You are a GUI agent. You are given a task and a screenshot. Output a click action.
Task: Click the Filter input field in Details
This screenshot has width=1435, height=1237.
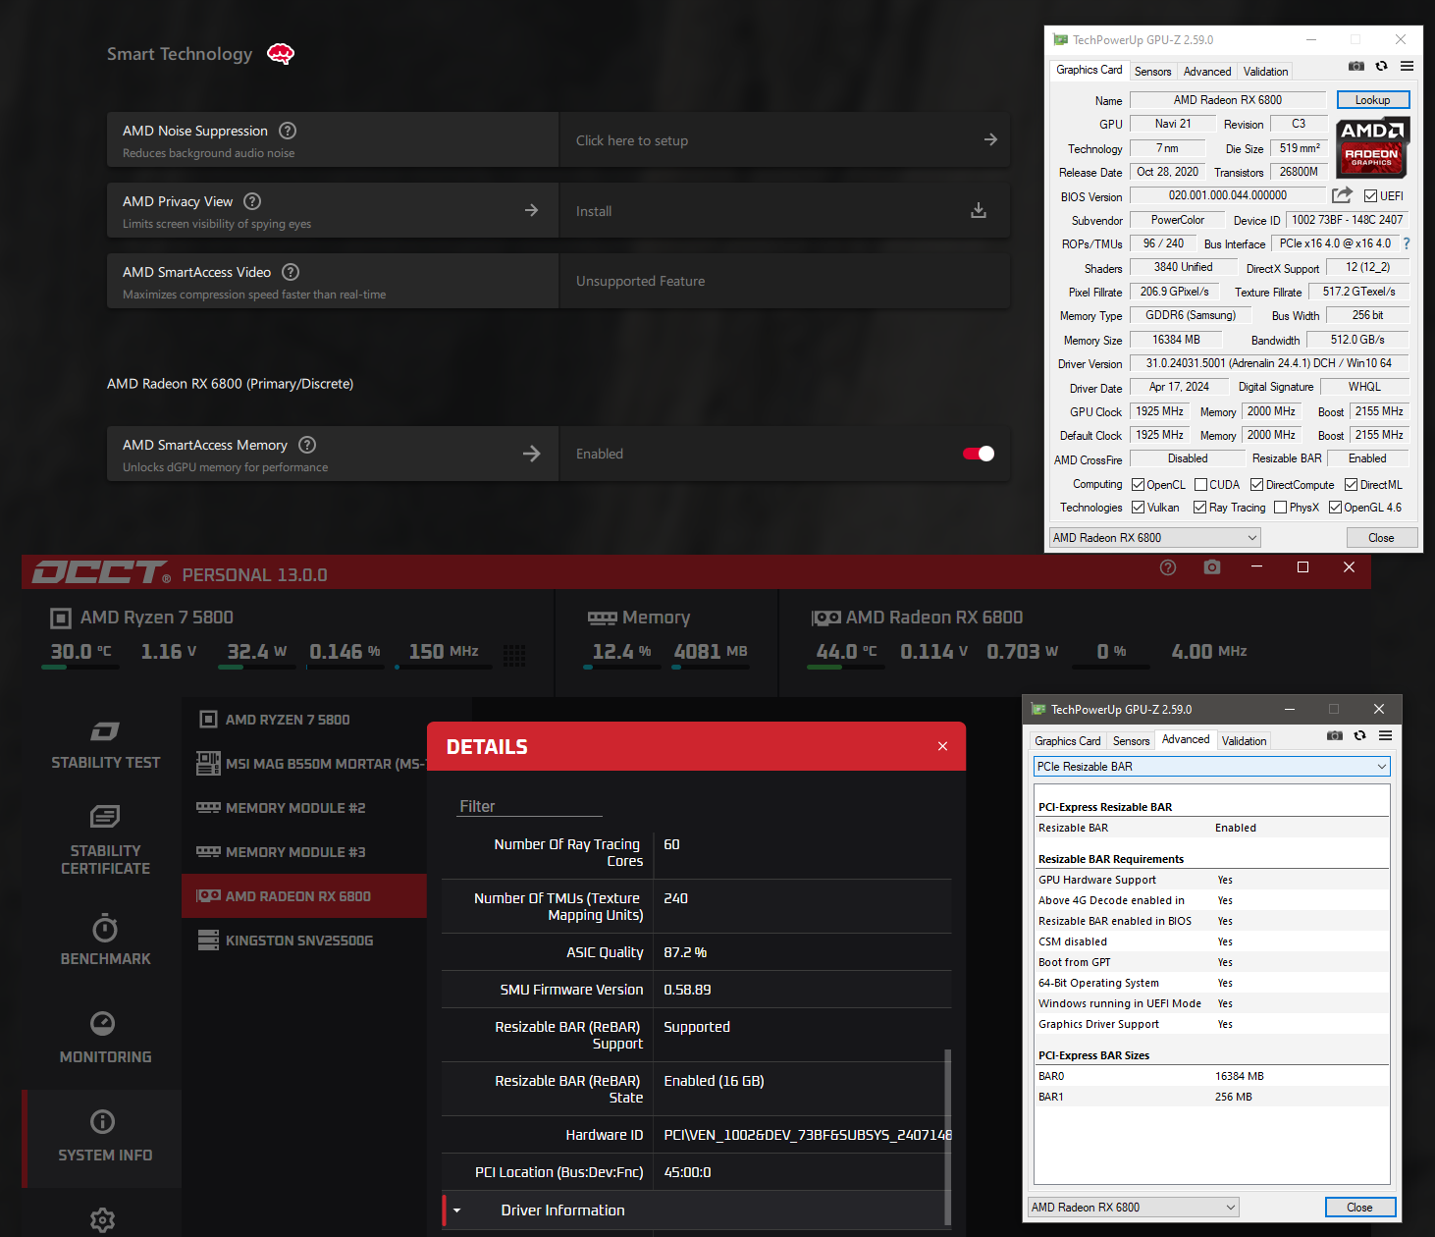(530, 806)
